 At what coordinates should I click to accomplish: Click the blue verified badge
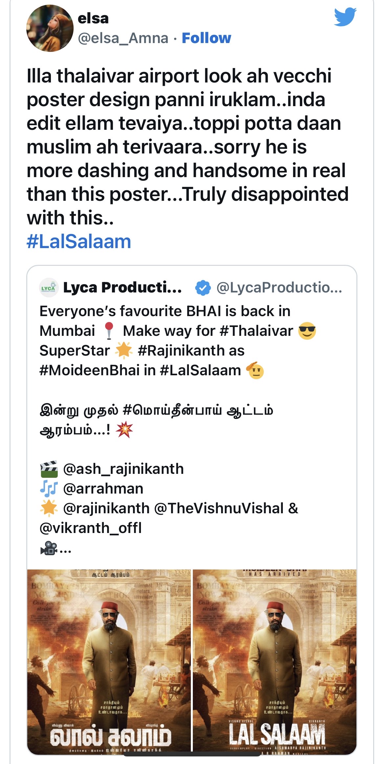[x=203, y=288]
